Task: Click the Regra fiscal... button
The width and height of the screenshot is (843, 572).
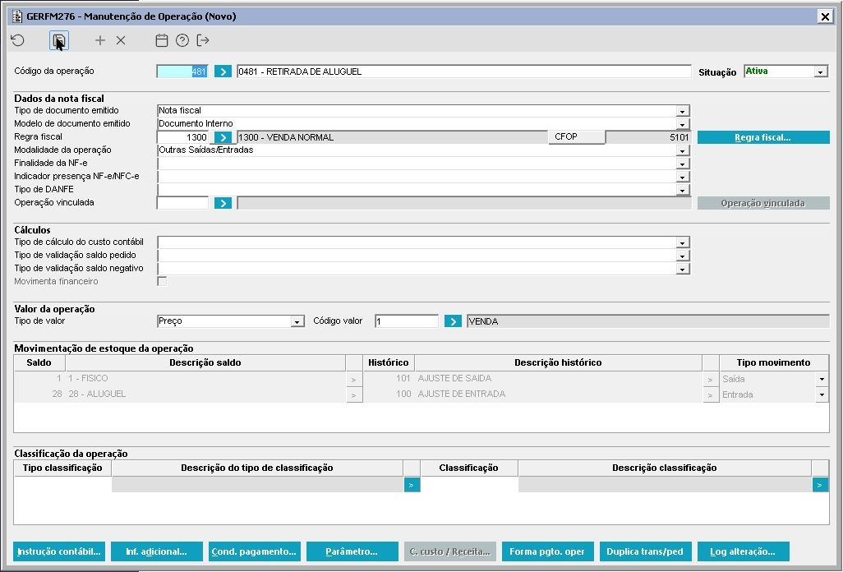Action: click(x=763, y=137)
